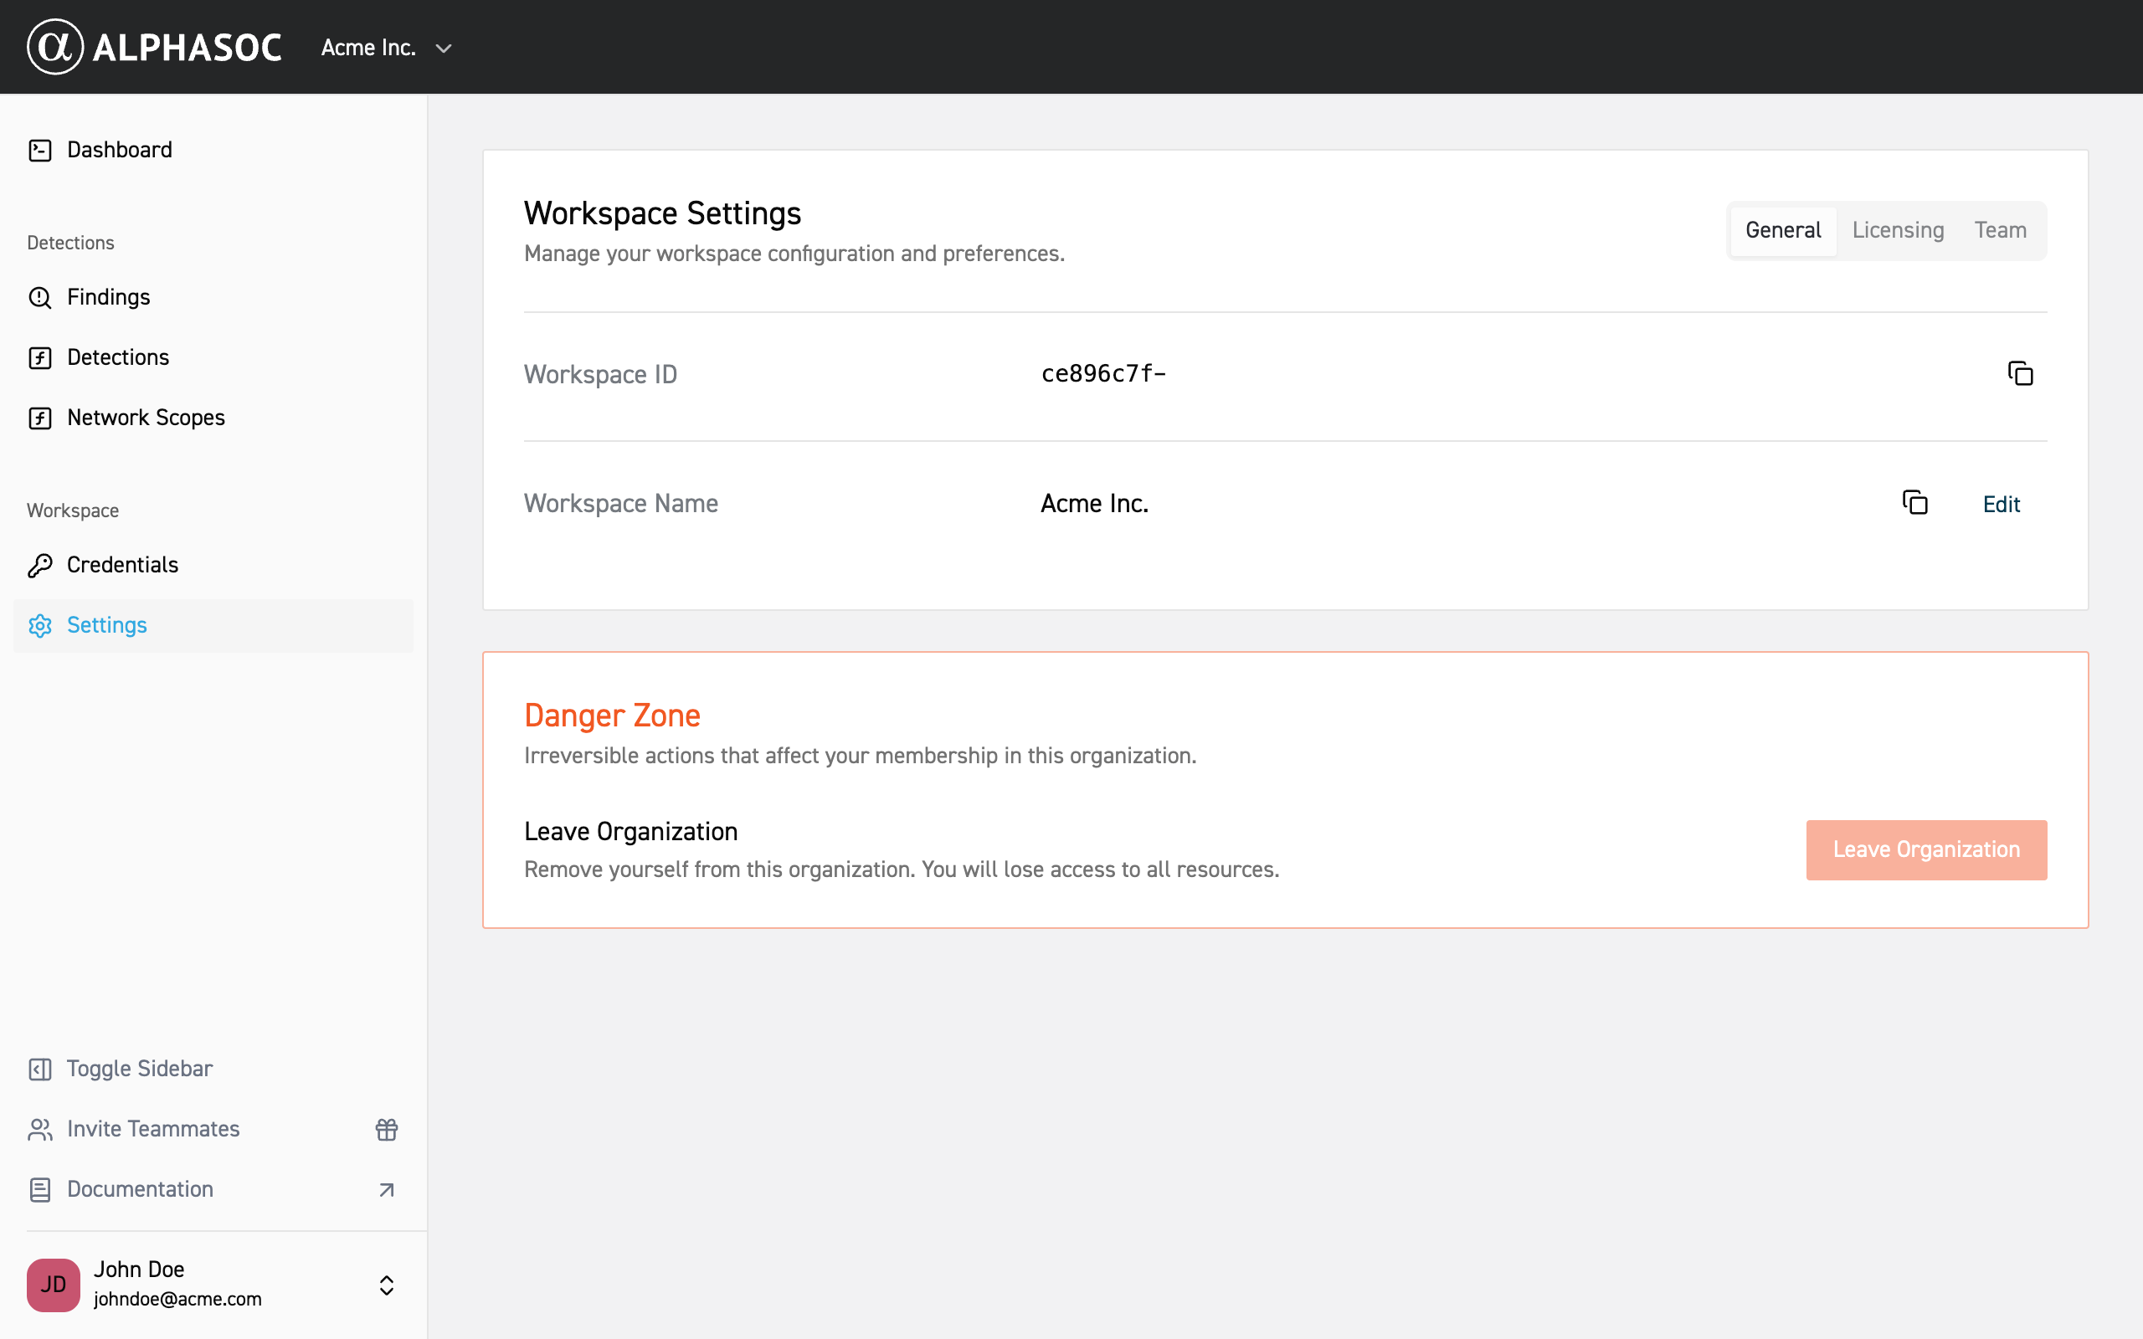Open Credentials page
2143x1339 pixels.
(122, 564)
